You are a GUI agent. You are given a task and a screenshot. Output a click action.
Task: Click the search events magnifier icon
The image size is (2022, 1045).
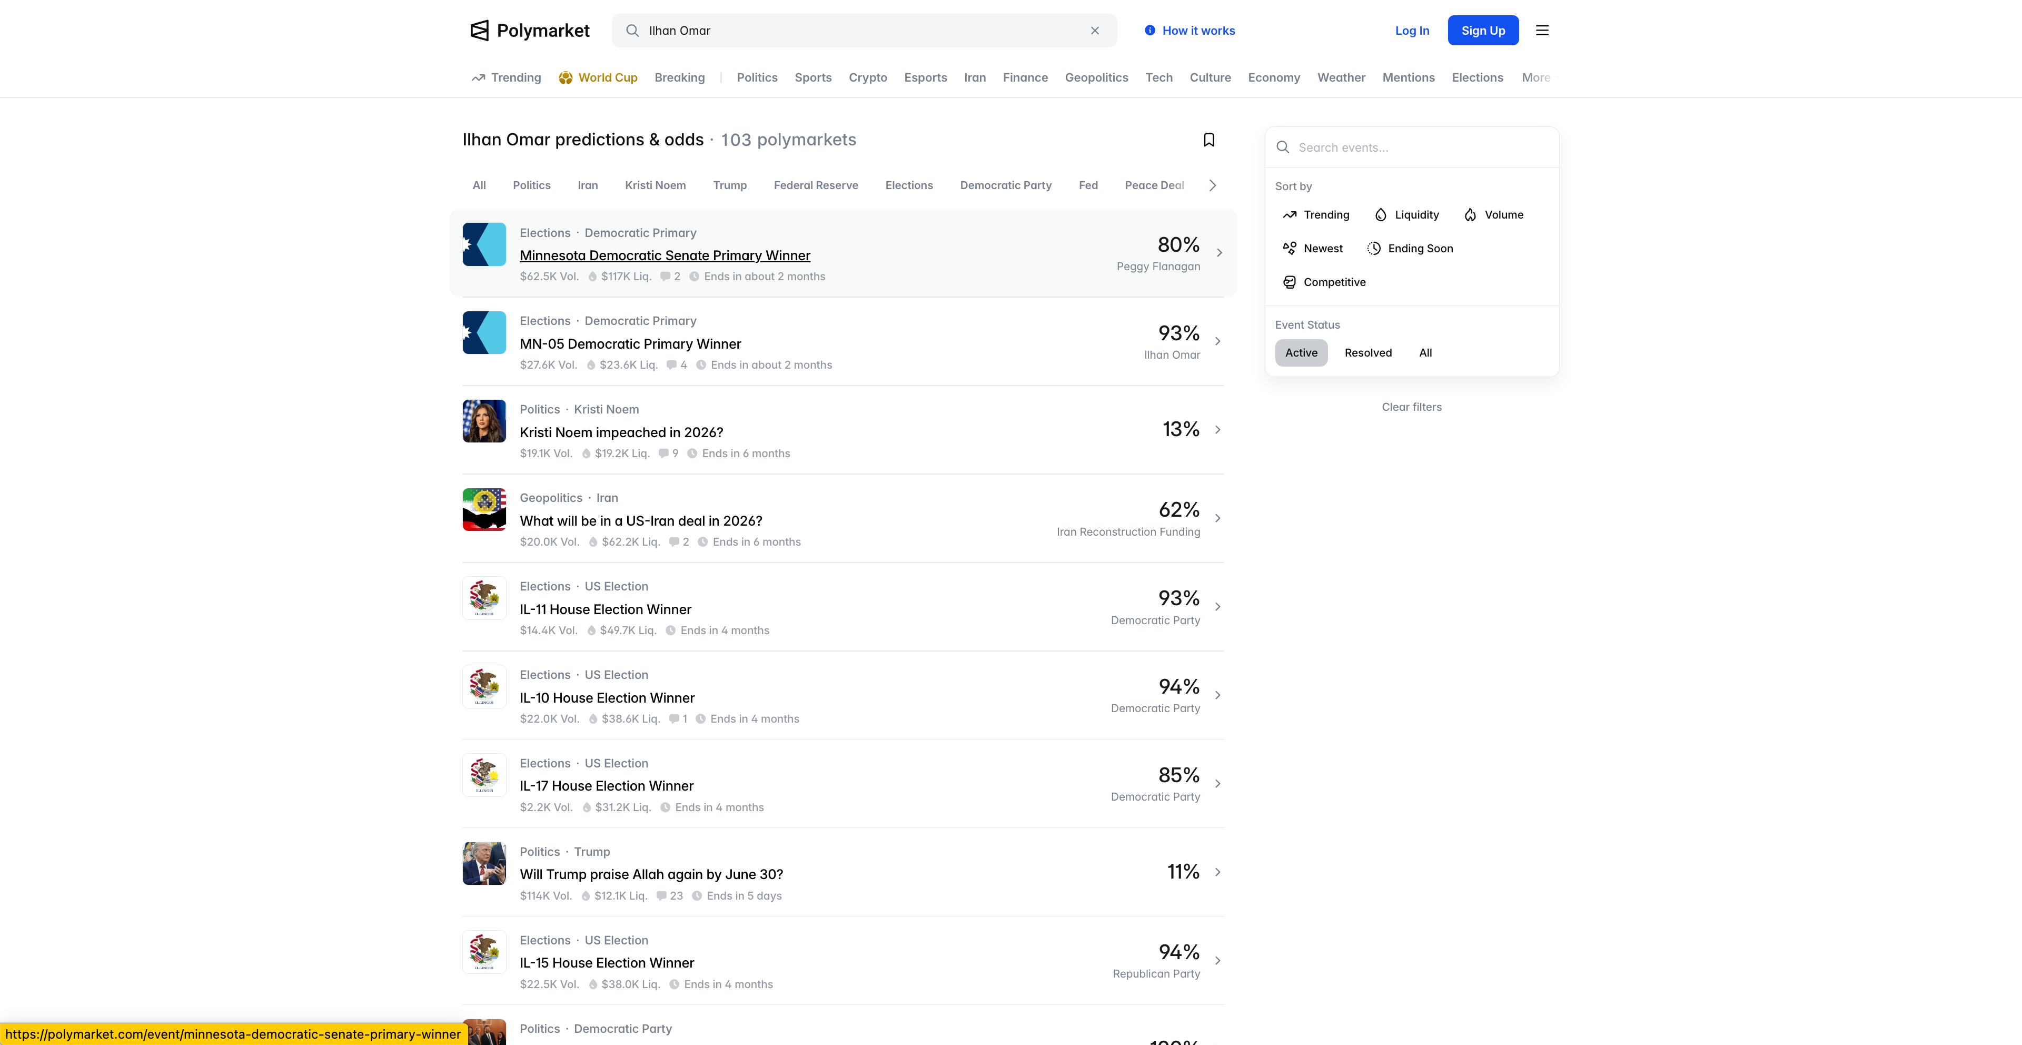[1283, 147]
